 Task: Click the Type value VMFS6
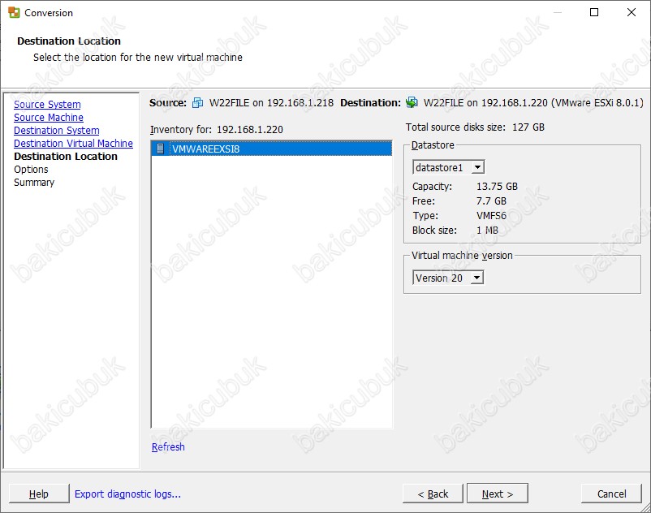coord(491,215)
